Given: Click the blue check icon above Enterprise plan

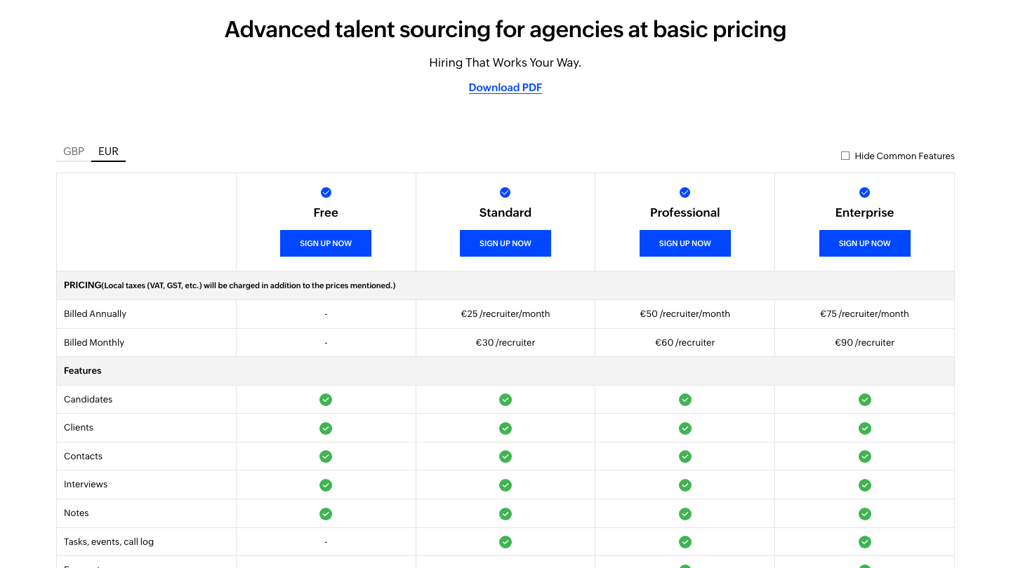Looking at the screenshot, I should coord(864,192).
